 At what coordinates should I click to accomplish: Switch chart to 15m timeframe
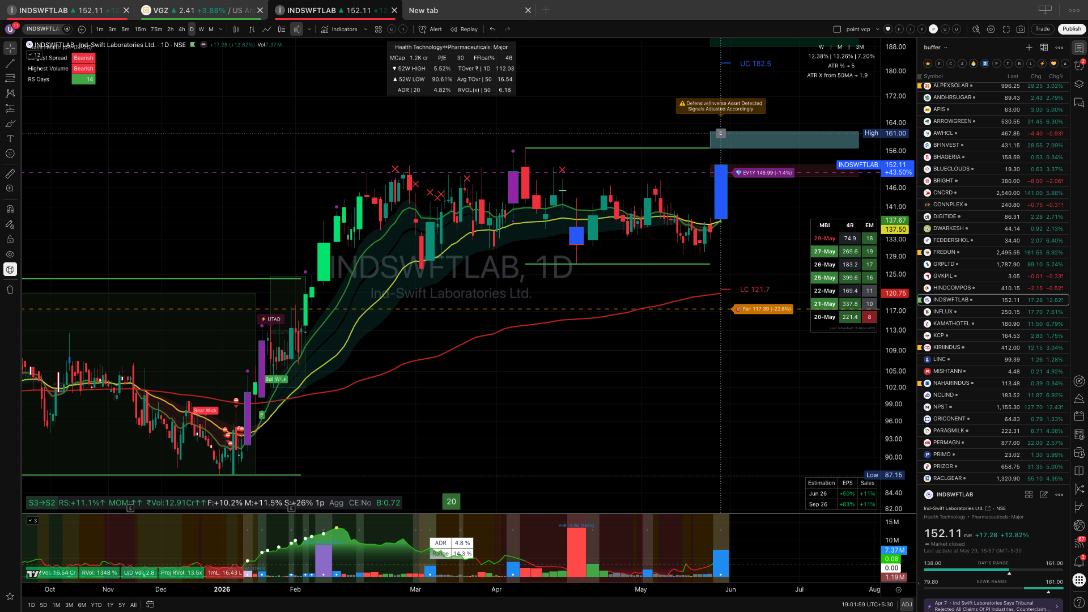[x=140, y=29]
